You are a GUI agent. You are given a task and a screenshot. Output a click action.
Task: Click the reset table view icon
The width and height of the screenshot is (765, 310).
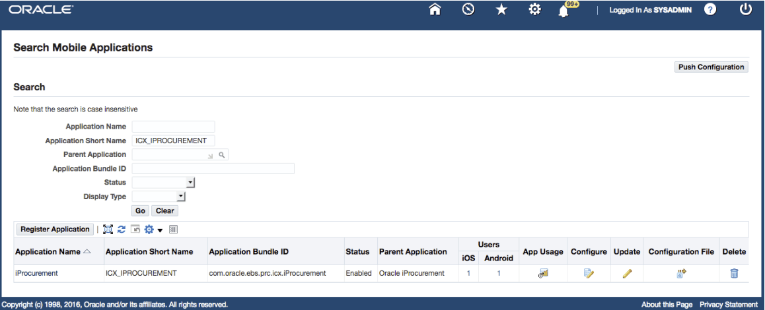[x=135, y=229]
